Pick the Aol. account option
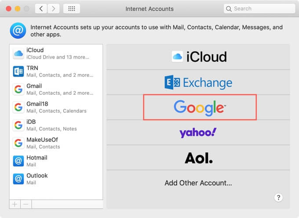This screenshot has height=218, width=299. (198, 158)
